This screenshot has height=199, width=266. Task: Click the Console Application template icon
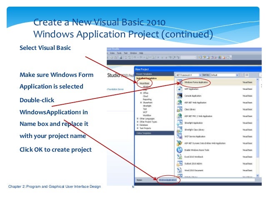(x=179, y=96)
